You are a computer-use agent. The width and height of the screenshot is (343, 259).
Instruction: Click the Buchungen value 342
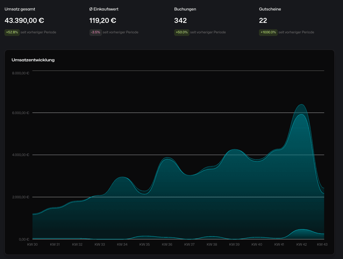click(x=181, y=20)
